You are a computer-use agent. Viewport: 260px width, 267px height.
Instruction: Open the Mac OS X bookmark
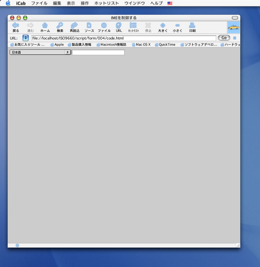pyautogui.click(x=141, y=44)
